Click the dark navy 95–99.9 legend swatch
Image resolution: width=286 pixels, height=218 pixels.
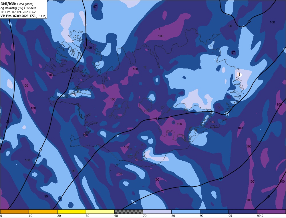pyautogui.click(x=243, y=211)
